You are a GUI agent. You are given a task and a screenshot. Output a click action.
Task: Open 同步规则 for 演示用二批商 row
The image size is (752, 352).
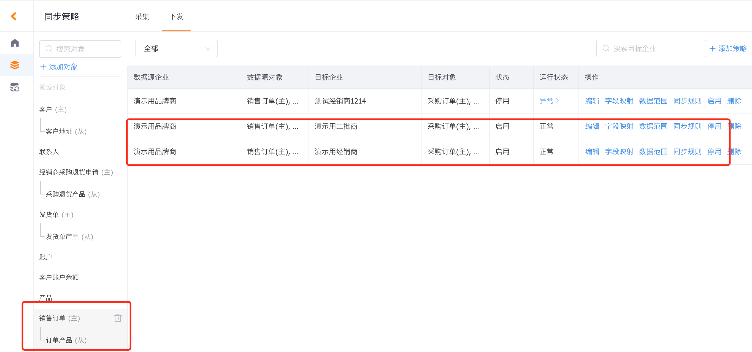(x=687, y=126)
